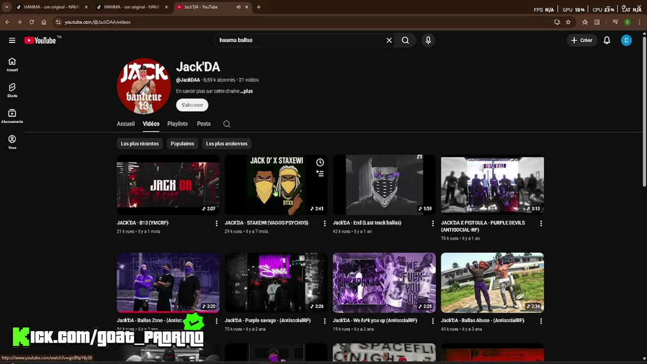Screen dimensions: 647x364
Task: Open the account avatar menu
Action: click(x=626, y=40)
